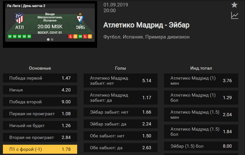Click the 20:00 MSK kickoff time
Image resolution: width=245 pixels, height=155 pixels.
tap(50, 27)
